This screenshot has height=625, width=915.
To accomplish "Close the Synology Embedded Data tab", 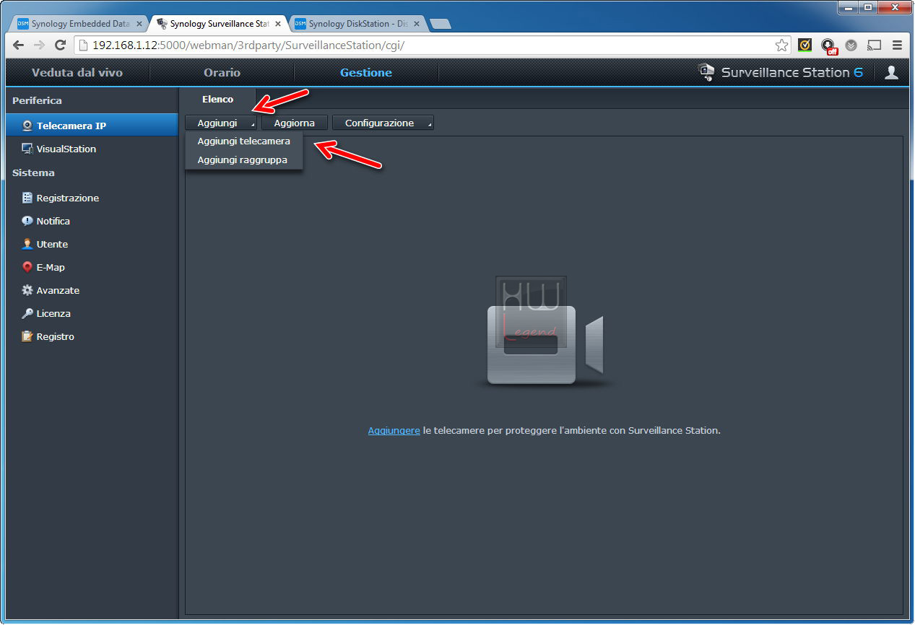I will [x=139, y=24].
